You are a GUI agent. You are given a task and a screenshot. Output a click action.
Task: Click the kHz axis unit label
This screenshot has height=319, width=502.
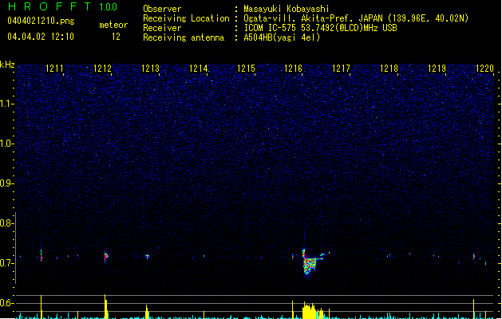pyautogui.click(x=7, y=65)
